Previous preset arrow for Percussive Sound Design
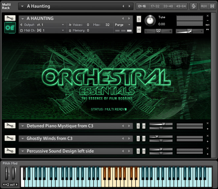This screenshot has width=218, height=189. [123, 151]
